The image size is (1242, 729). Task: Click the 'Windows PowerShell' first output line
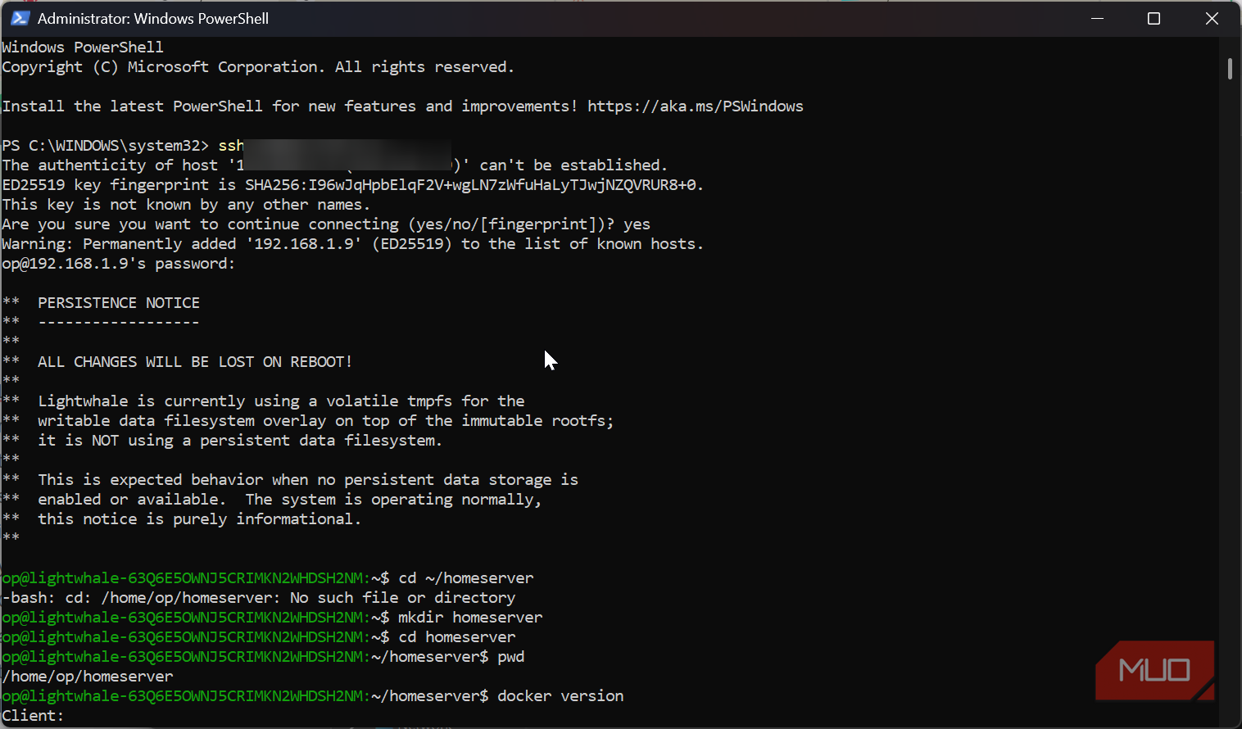pyautogui.click(x=83, y=48)
